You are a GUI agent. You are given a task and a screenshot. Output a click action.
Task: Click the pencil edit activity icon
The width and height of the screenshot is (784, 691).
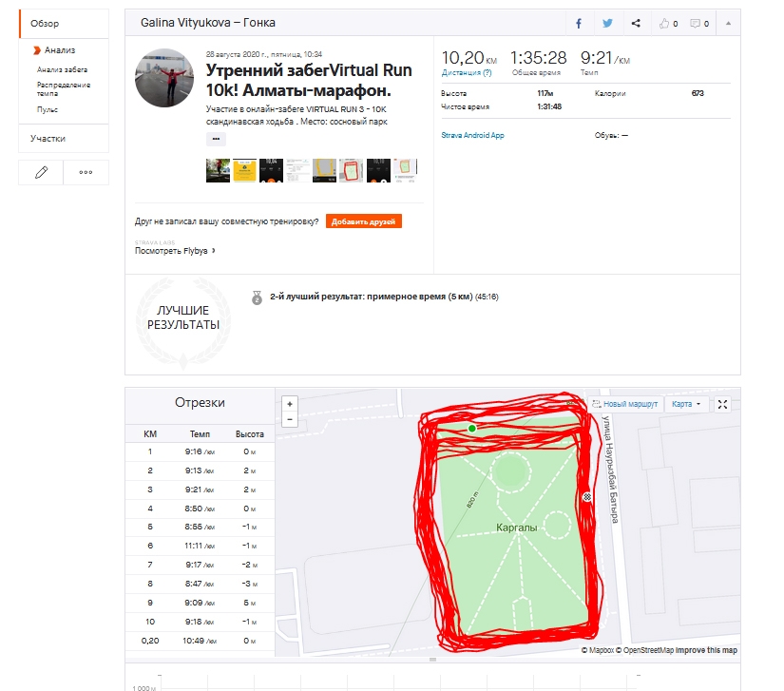(41, 172)
